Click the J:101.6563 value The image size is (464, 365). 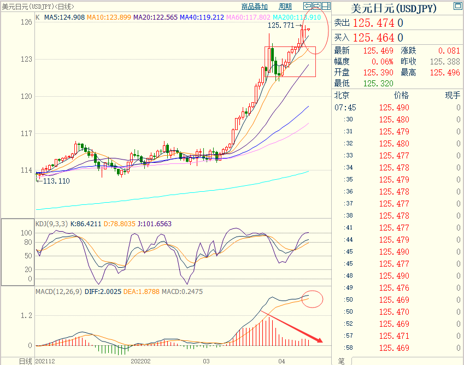(155, 224)
